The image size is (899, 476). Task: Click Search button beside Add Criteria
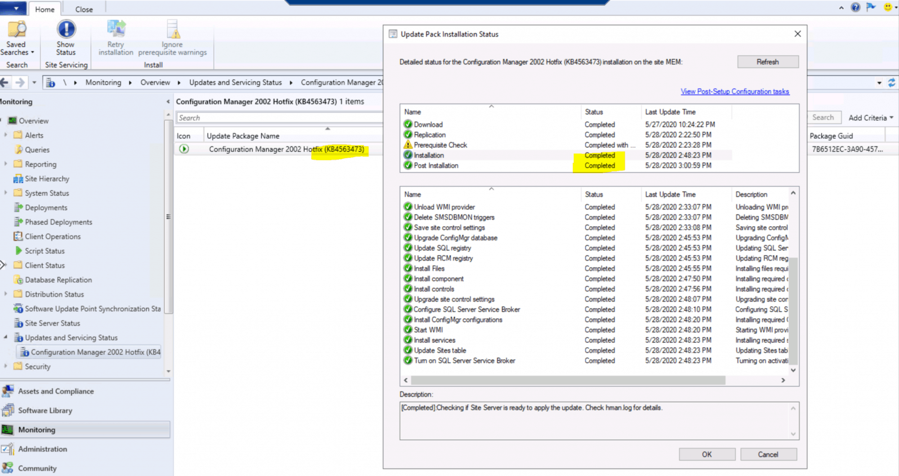[823, 118]
